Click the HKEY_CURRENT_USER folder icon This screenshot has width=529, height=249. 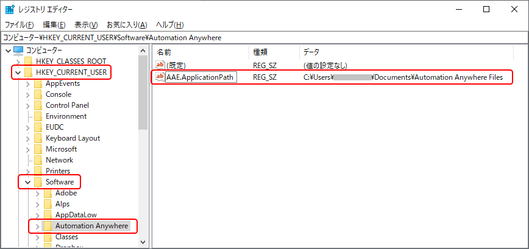(28, 72)
